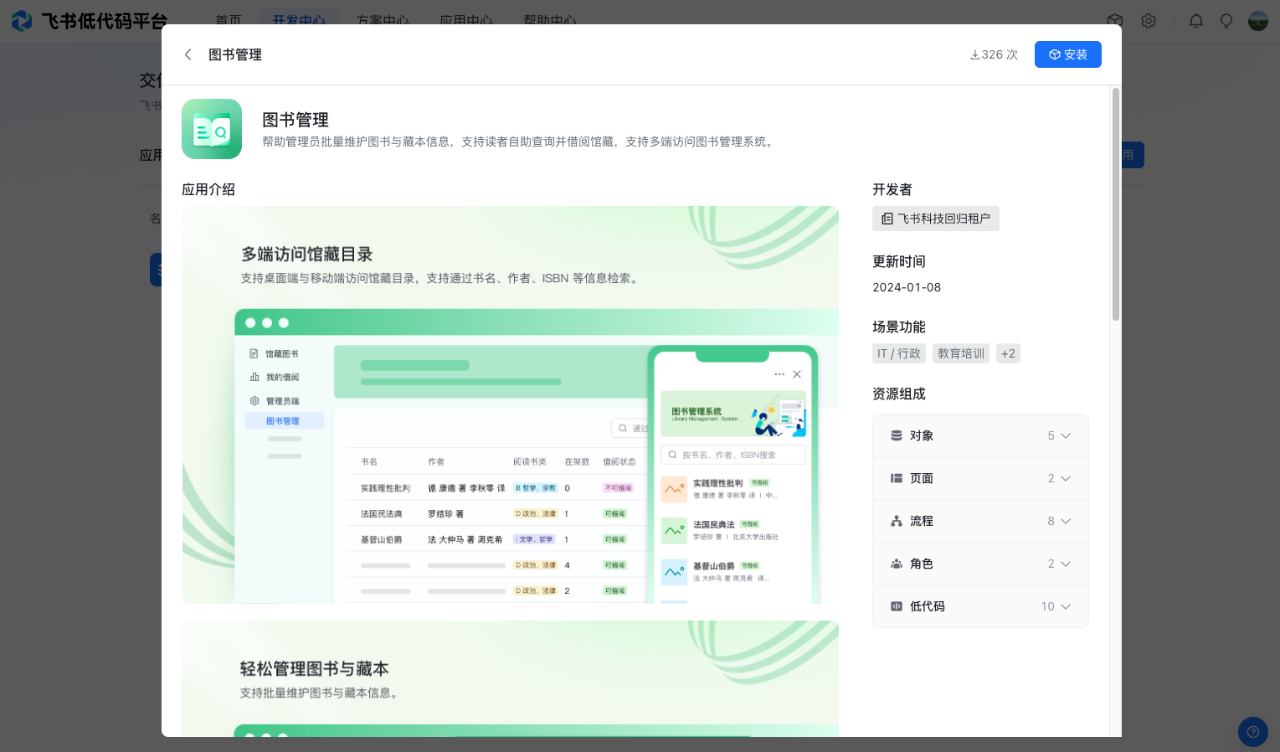Click the lightbulb tips icon

(x=1226, y=21)
